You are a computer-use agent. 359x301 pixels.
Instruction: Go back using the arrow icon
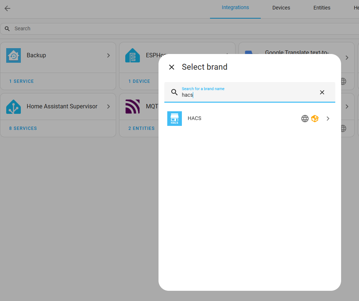pyautogui.click(x=7, y=8)
